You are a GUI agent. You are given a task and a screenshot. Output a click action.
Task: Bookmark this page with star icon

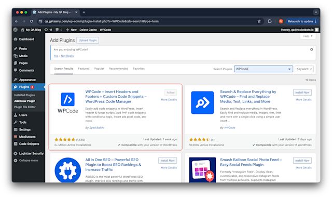(x=259, y=21)
